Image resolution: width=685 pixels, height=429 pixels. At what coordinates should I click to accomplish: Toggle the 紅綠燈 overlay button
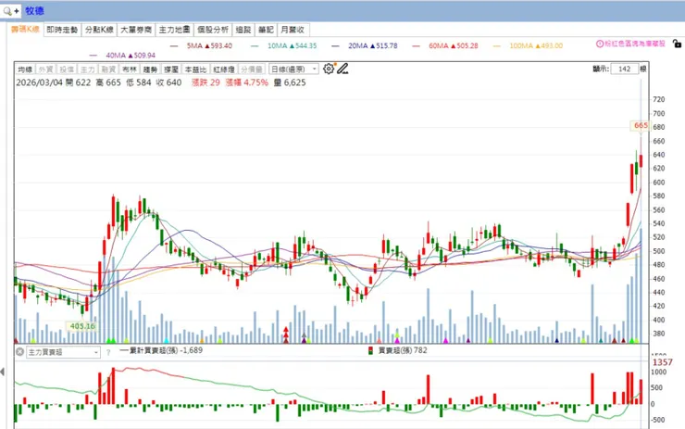[224, 69]
